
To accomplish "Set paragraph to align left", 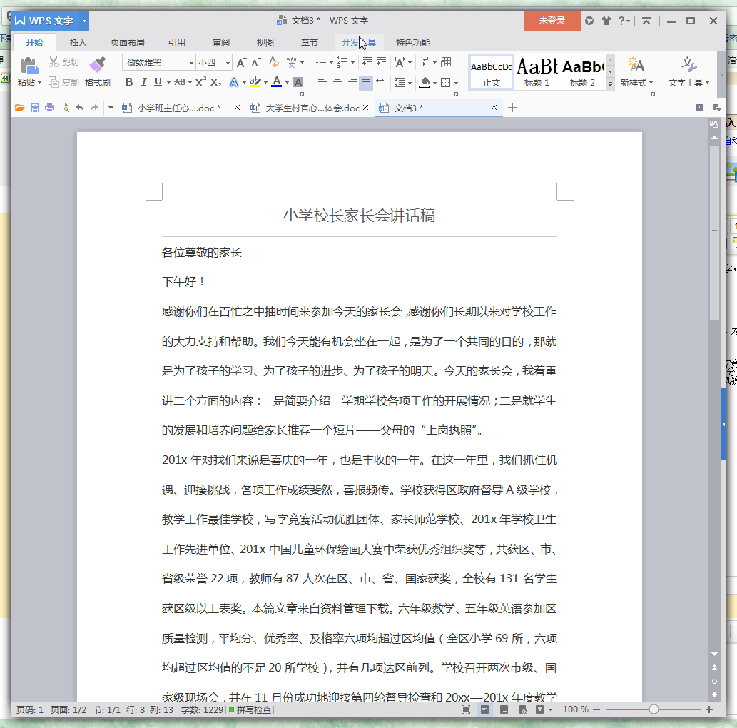I will [x=322, y=83].
